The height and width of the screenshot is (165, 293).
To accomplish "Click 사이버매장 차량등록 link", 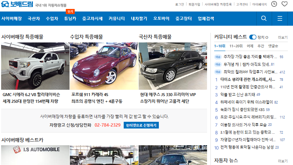I will coord(218,4).
